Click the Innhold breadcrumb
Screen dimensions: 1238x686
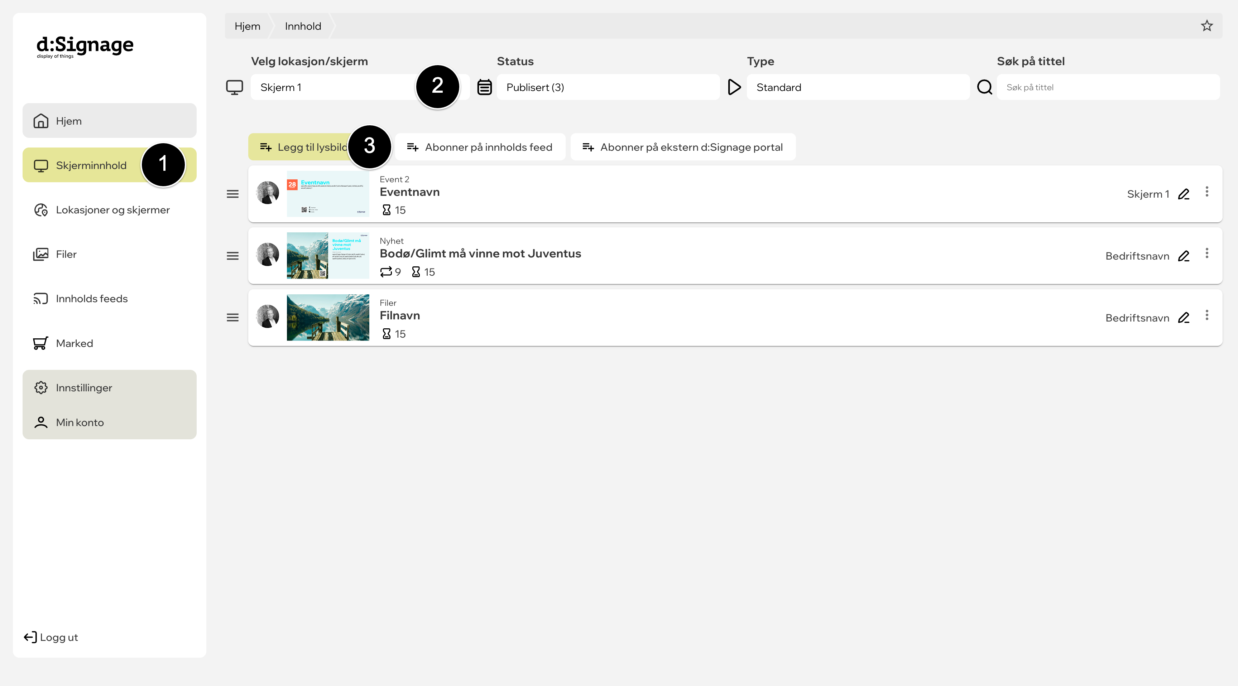(303, 26)
